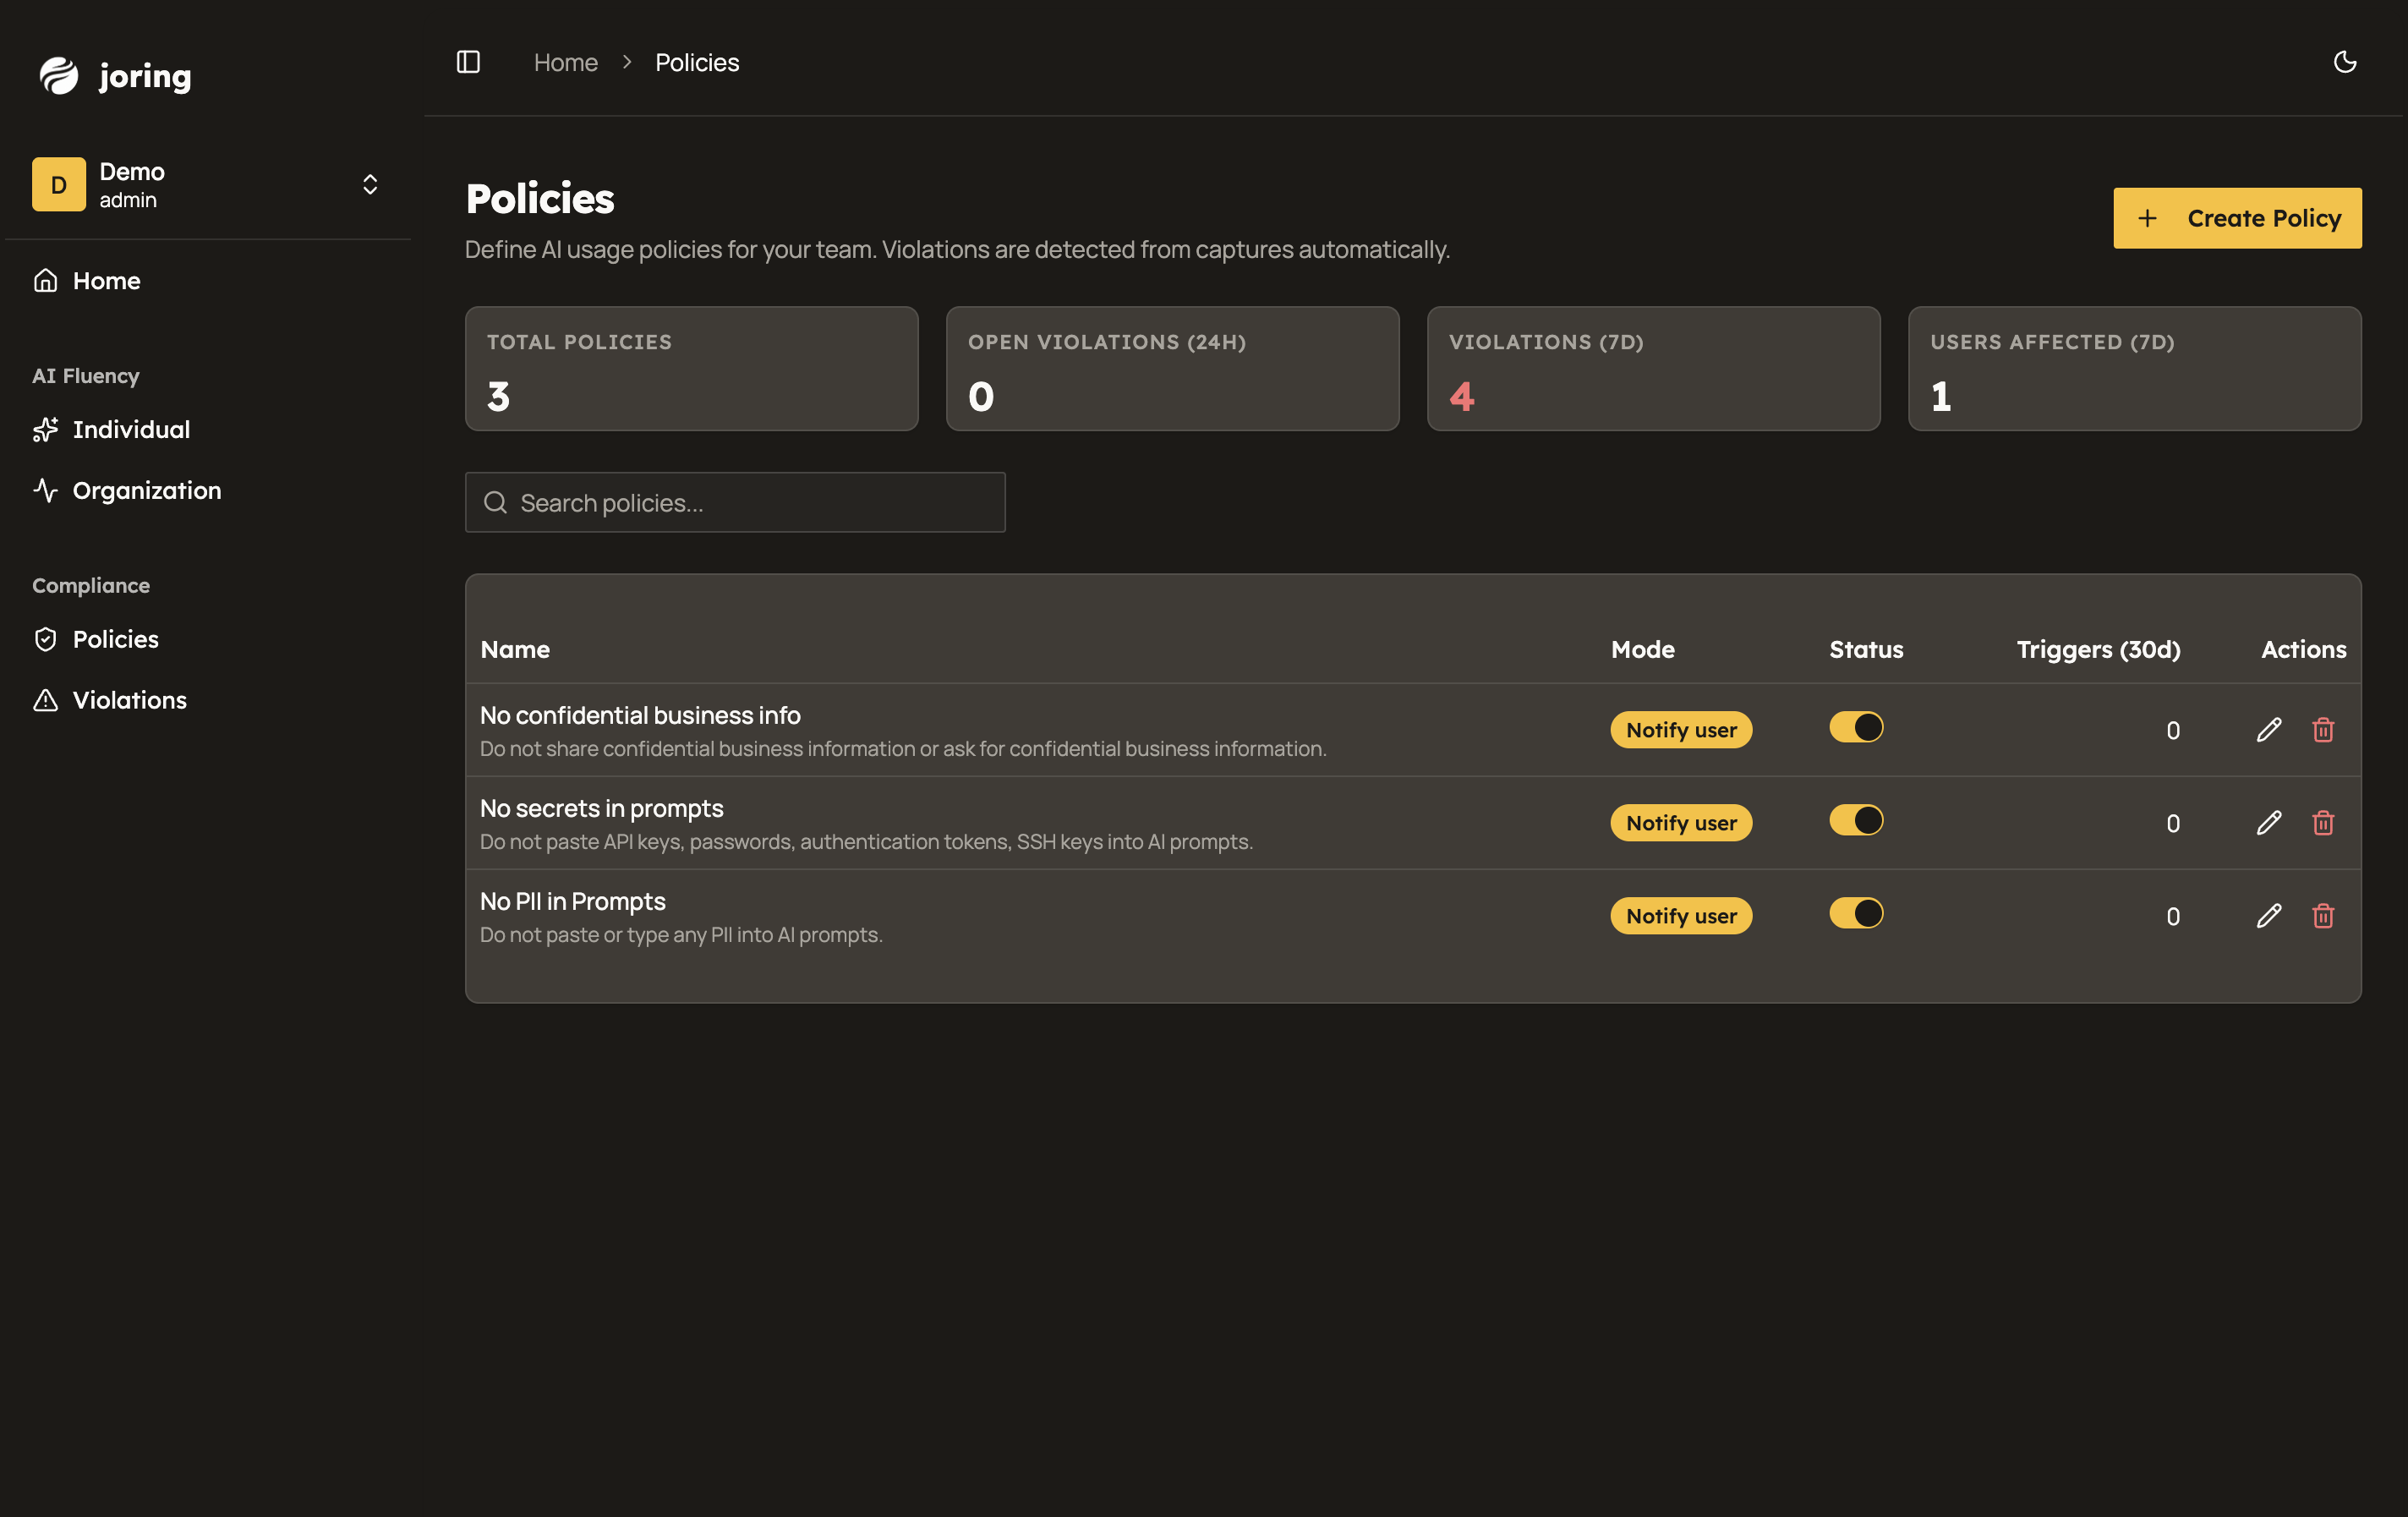Switch theme with the moon icon

pyautogui.click(x=2344, y=62)
